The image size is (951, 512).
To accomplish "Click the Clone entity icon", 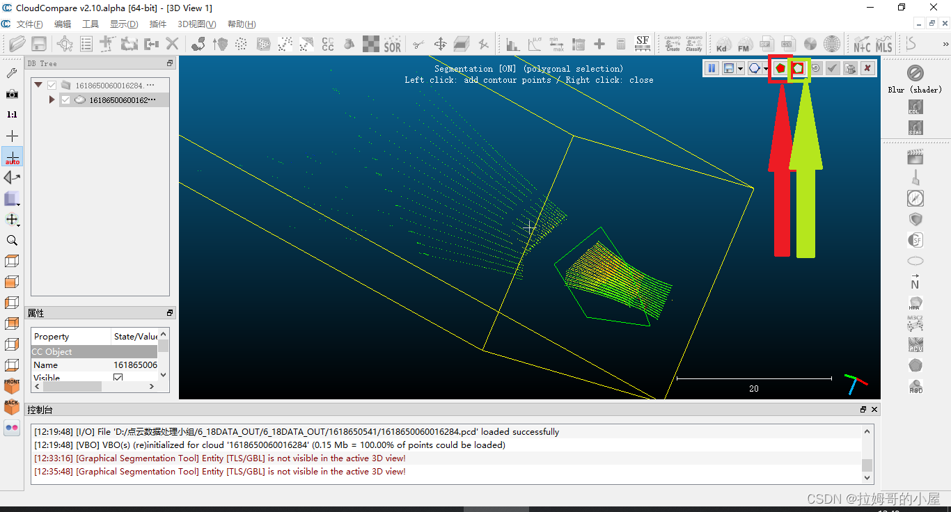I will click(x=129, y=44).
